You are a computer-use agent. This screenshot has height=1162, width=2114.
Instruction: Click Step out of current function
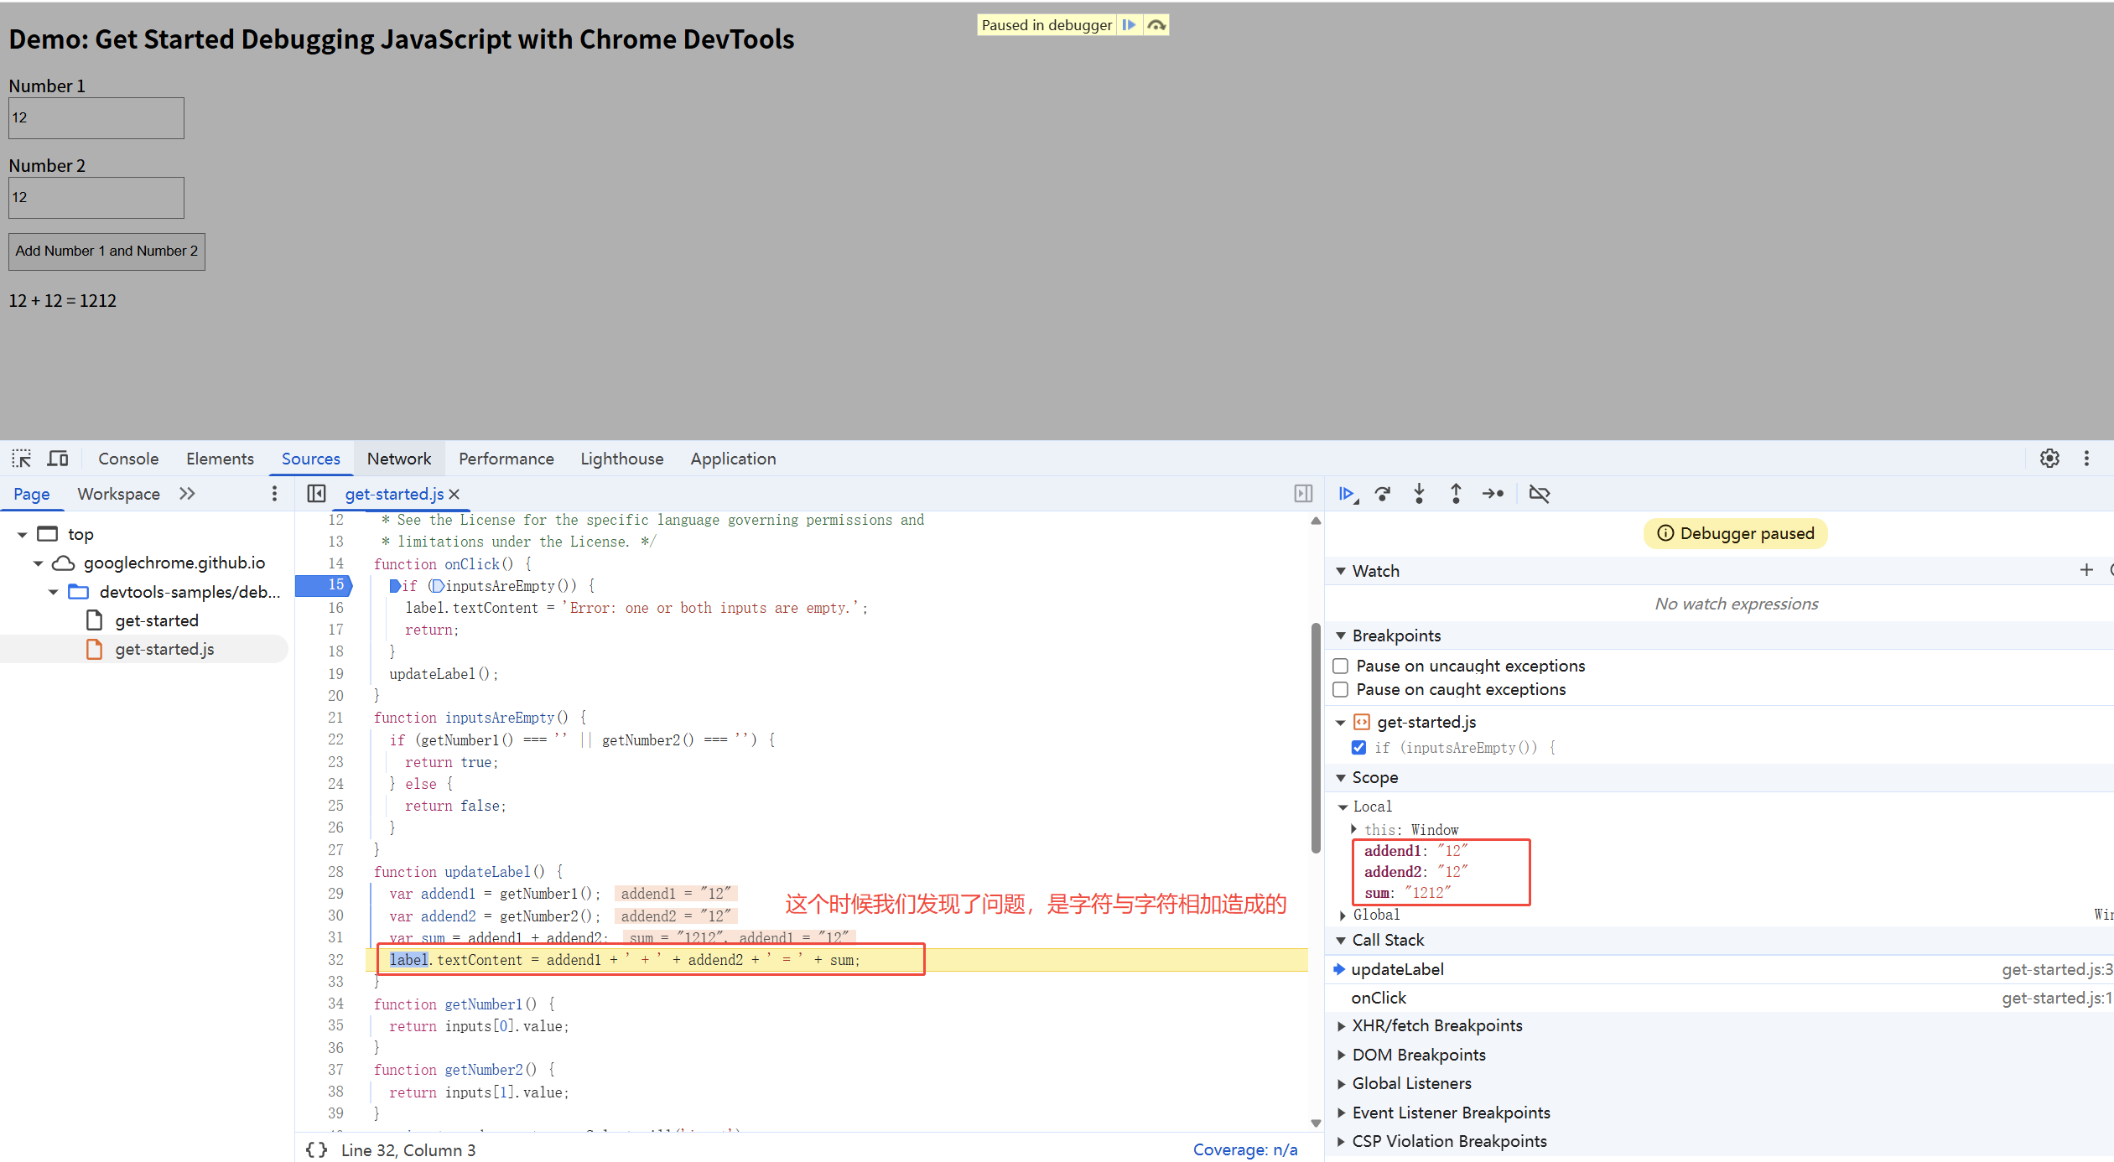[x=1456, y=494]
